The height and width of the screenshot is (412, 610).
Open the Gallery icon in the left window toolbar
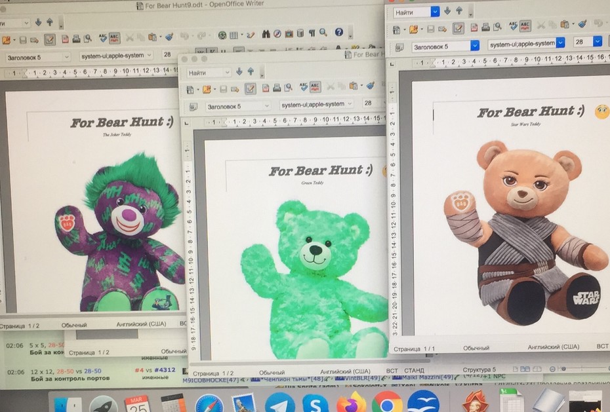[x=289, y=34]
